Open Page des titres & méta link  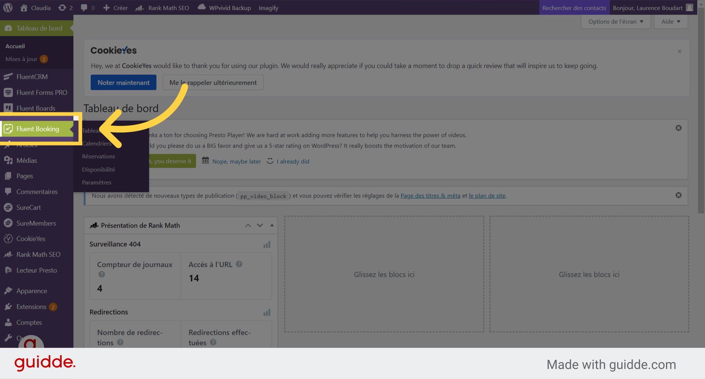(430, 196)
